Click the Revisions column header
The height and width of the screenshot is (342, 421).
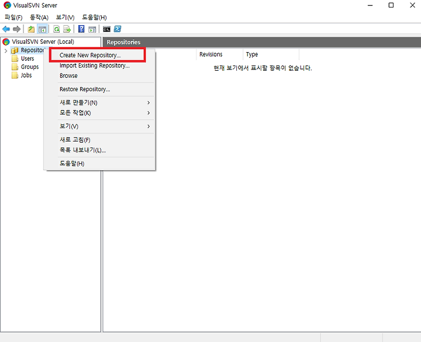click(x=220, y=54)
